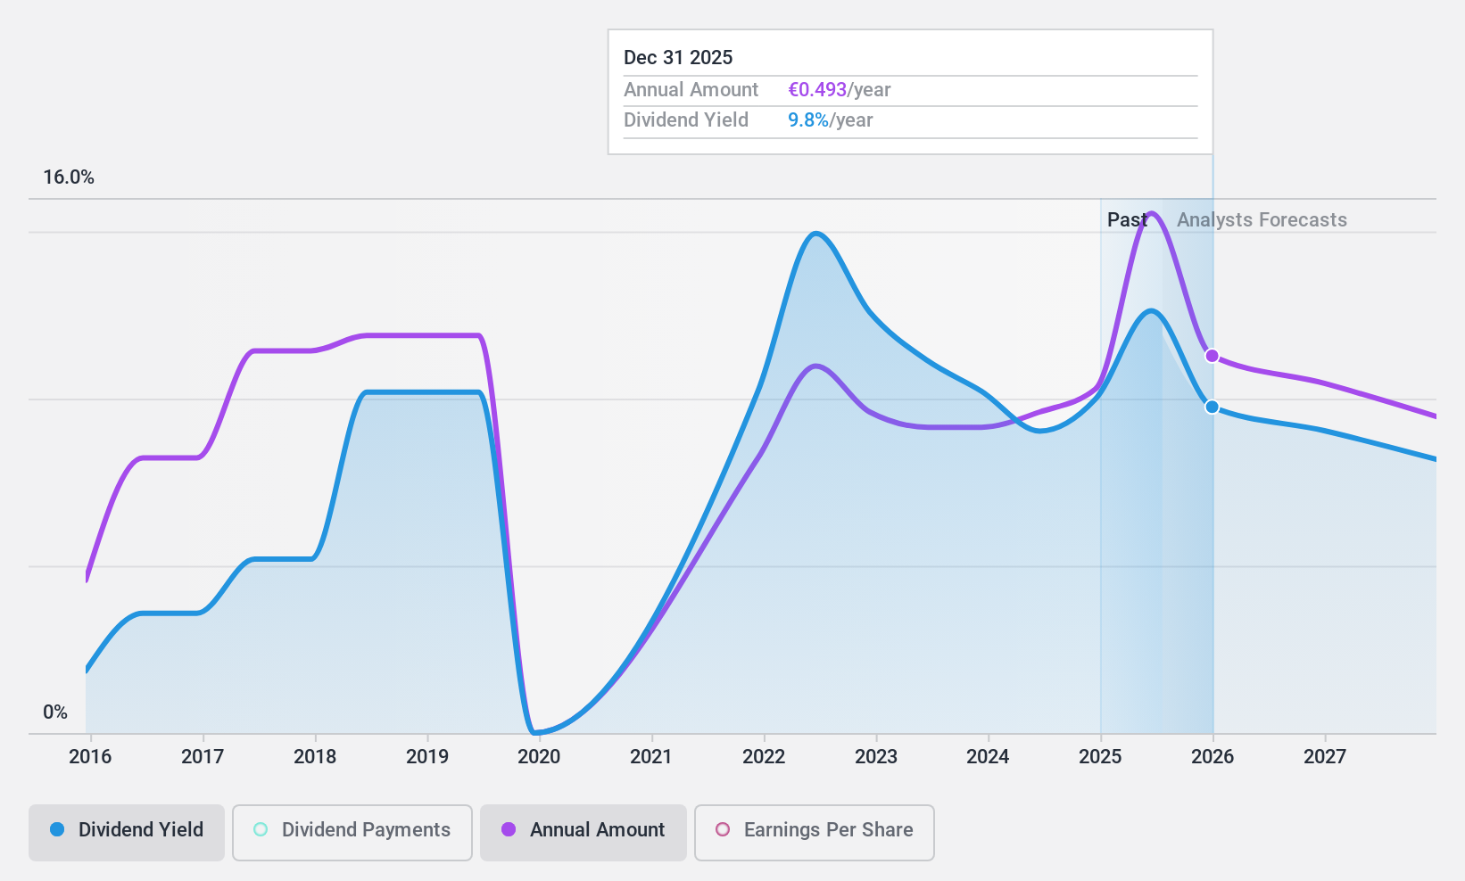Click the teal circle in Dividend Payments legend

click(x=261, y=829)
